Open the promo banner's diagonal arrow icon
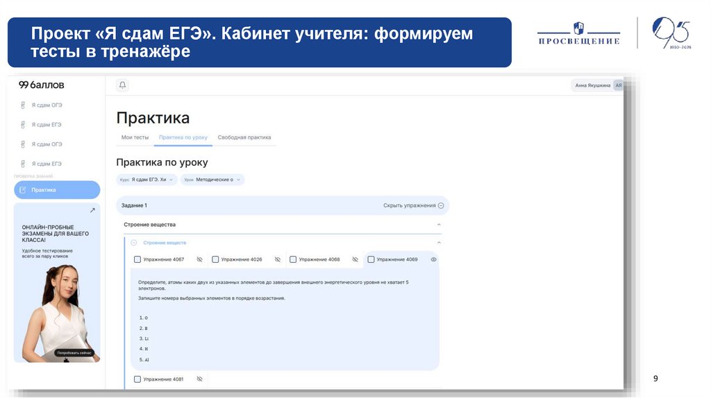Screen dimensions: 711x398 (x=92, y=210)
